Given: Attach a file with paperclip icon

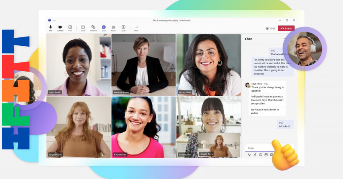Looking at the screenshot, I should tap(255, 155).
